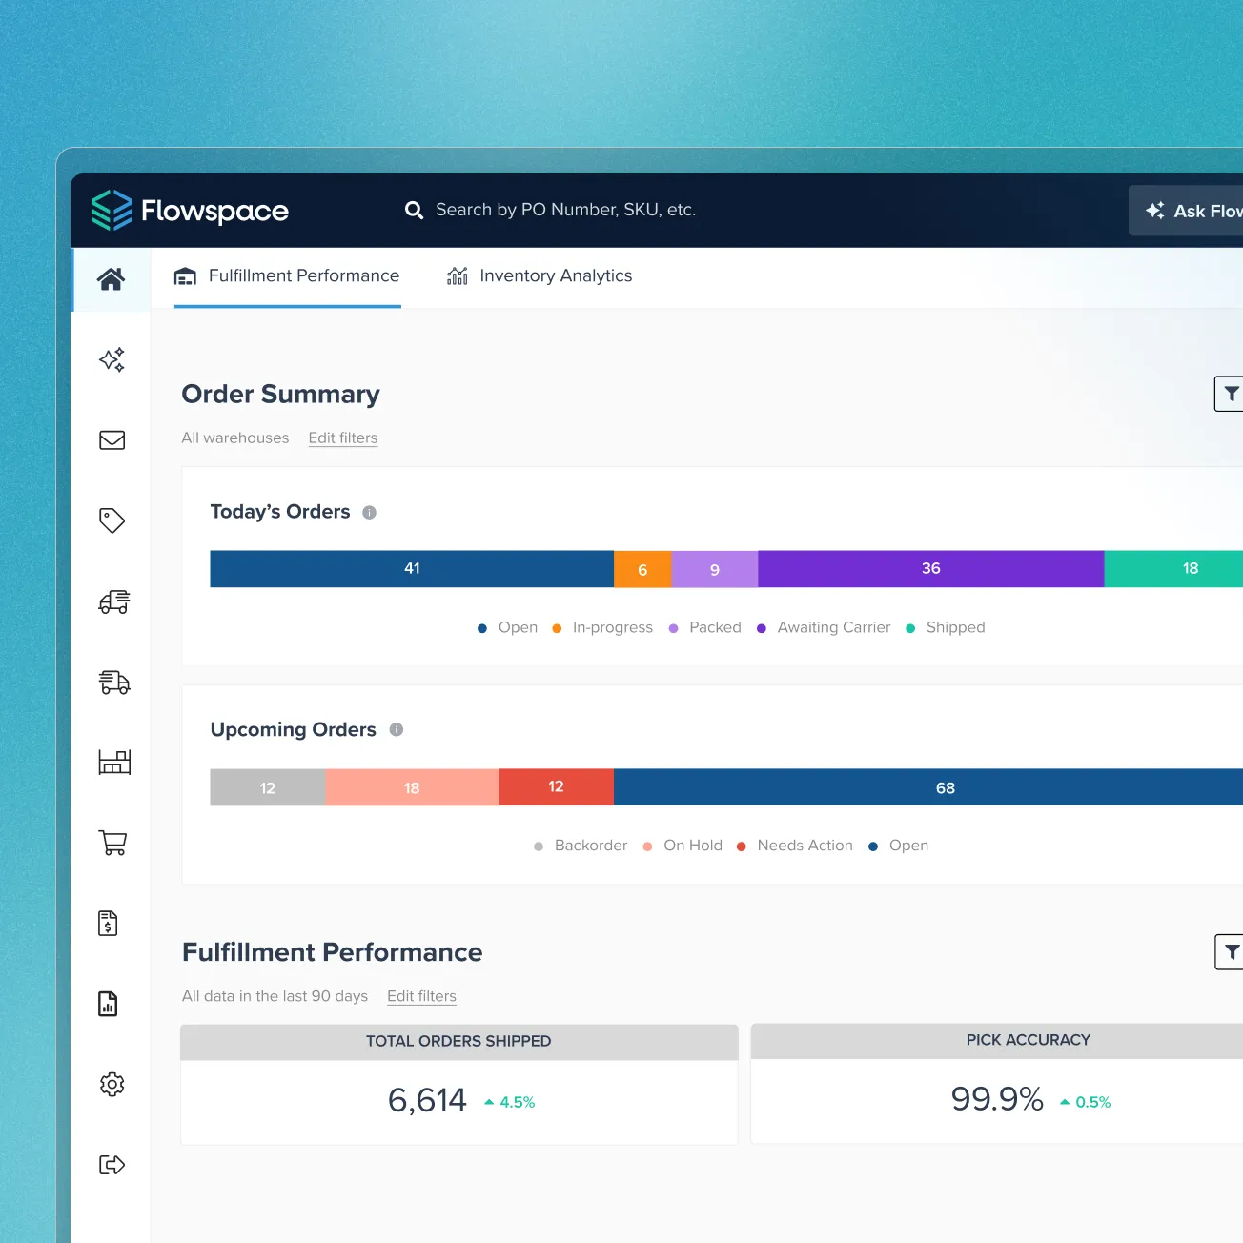Open the shopping cart orders icon

coord(112,843)
